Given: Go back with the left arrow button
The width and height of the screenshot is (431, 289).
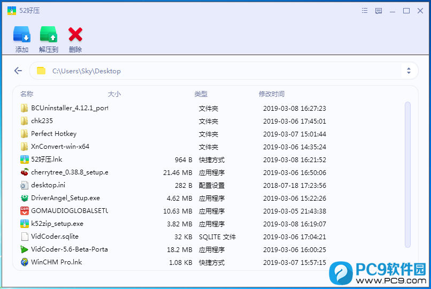Looking at the screenshot, I should tap(18, 71).
